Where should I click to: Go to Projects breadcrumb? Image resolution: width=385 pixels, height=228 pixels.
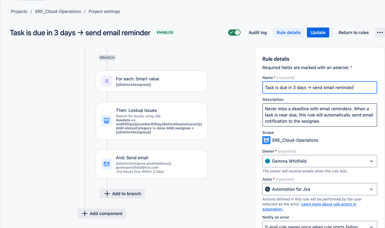coord(19,12)
